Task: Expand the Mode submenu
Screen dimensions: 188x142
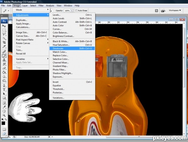Action: [31, 10]
